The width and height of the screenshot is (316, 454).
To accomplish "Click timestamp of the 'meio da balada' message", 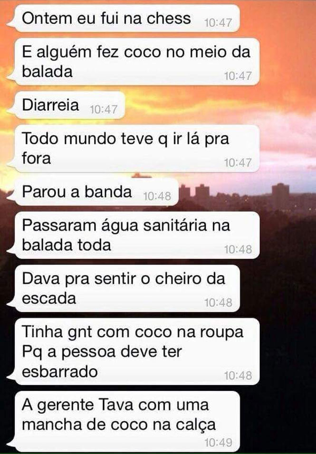I will click(x=238, y=76).
